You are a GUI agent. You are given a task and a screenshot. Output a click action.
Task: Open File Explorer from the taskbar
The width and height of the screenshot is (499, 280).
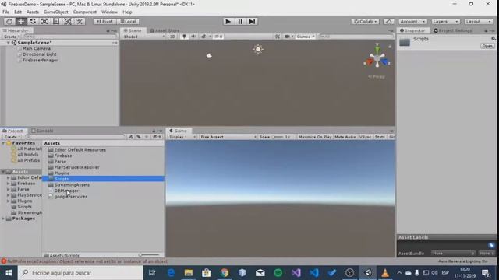tap(189, 273)
